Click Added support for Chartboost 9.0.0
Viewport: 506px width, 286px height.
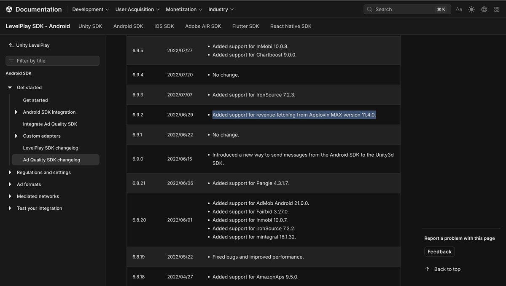[x=254, y=55]
